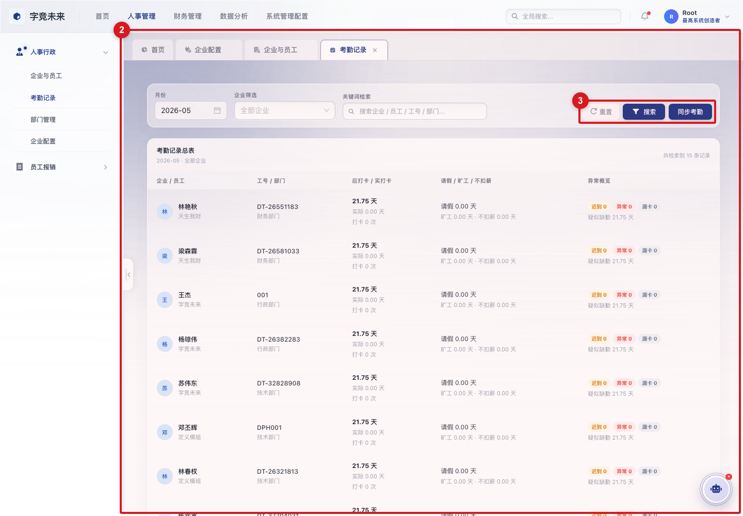Open the month picker showing 2026-05
Viewport: 743px width, 516px height.
point(191,110)
